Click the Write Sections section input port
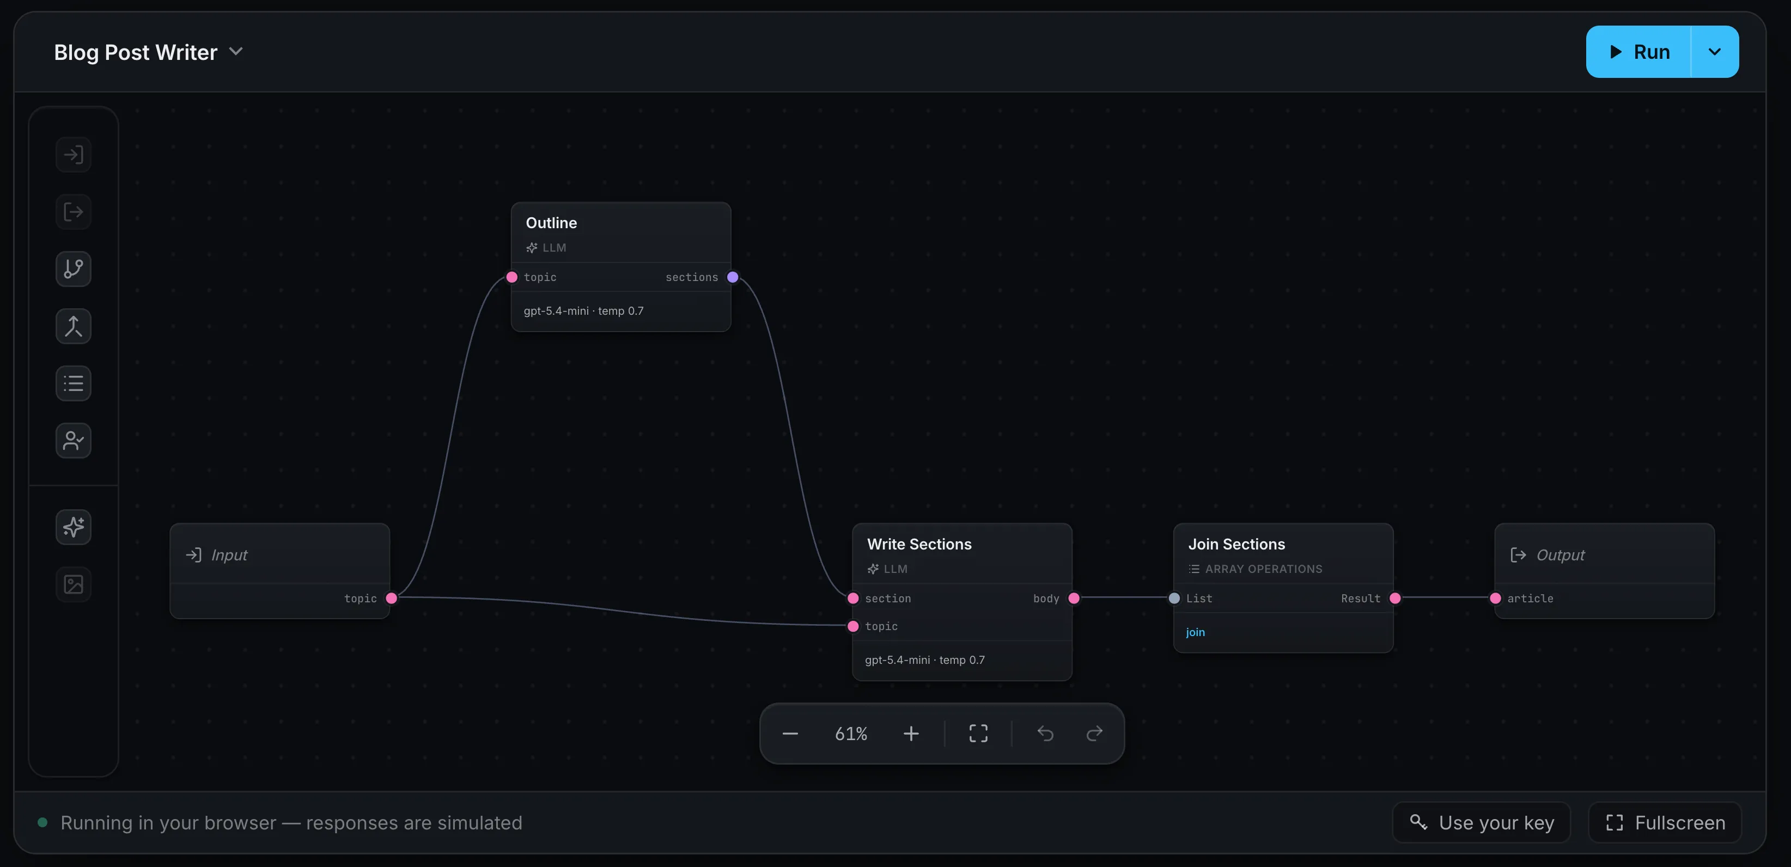The height and width of the screenshot is (867, 1791). (853, 598)
